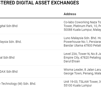Click the Digital Asset Exchanges page heading
Image resolution: width=101 pixels, height=99 pixels.
click(39, 3)
